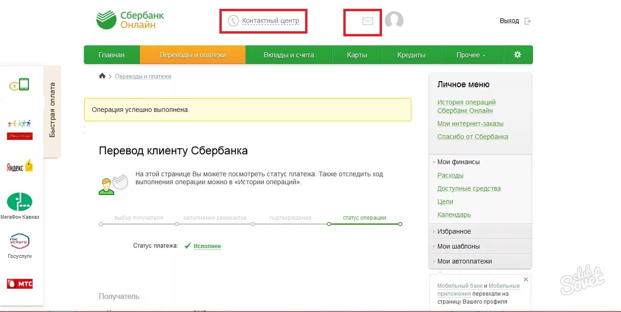Screen dimensions: 621x312
Task: Open the user profile avatar
Action: 394,21
